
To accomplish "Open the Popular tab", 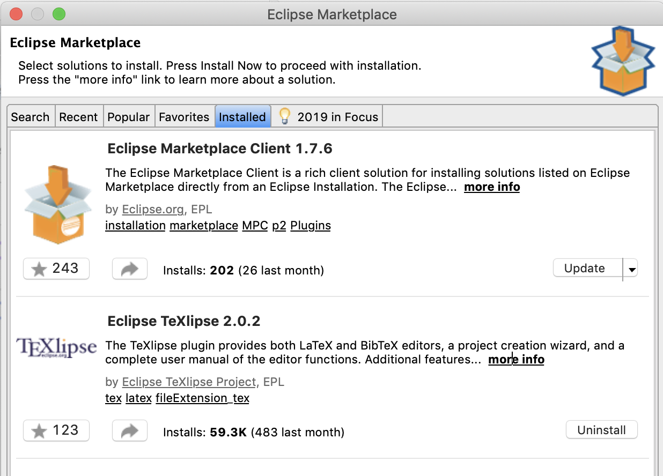I will pyautogui.click(x=129, y=117).
